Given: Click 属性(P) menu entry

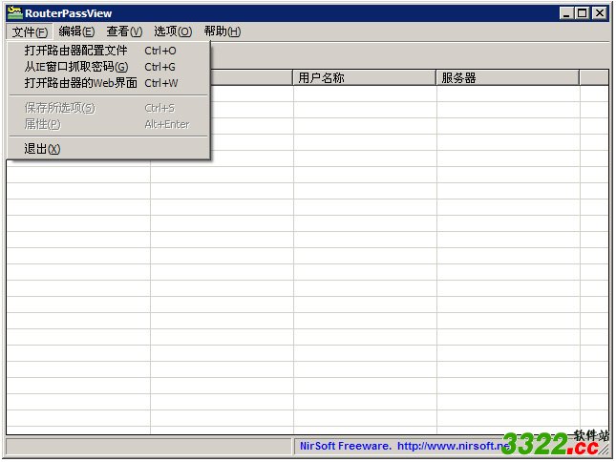Looking at the screenshot, I should [x=109, y=124].
